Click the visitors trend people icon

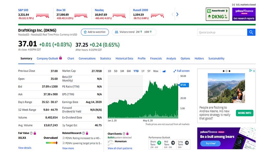coord(116,32)
